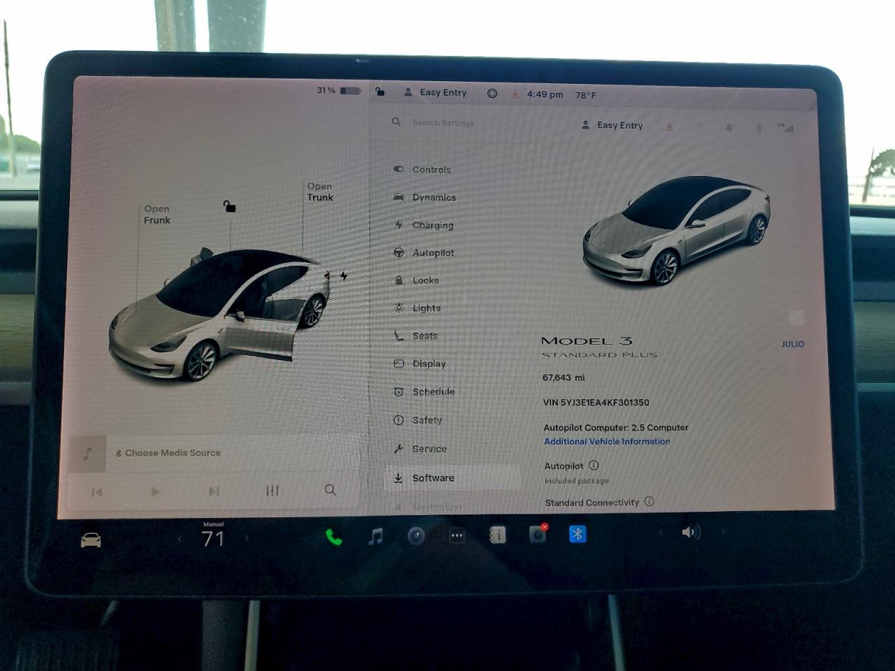Tap the 67,643 mi odometer reading
Screen dimensions: 895x671
click(564, 377)
